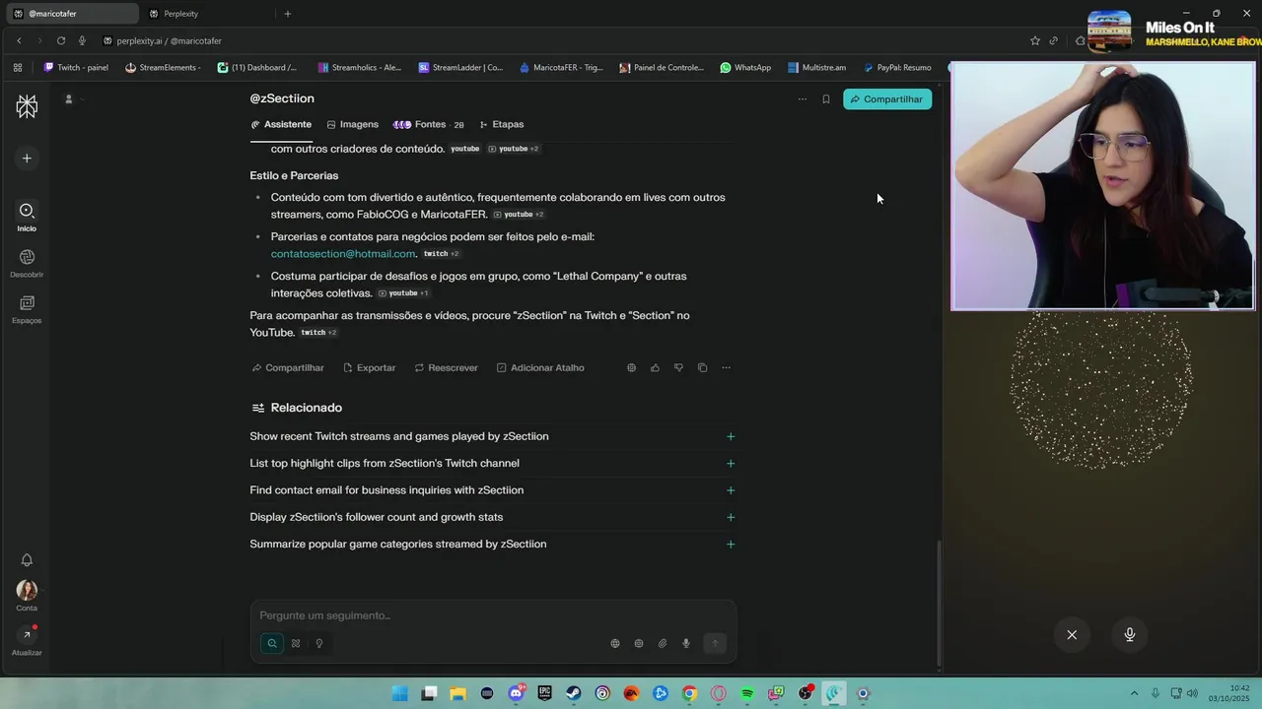
Task: Click the Atualizar upgrade icon
Action: click(27, 635)
